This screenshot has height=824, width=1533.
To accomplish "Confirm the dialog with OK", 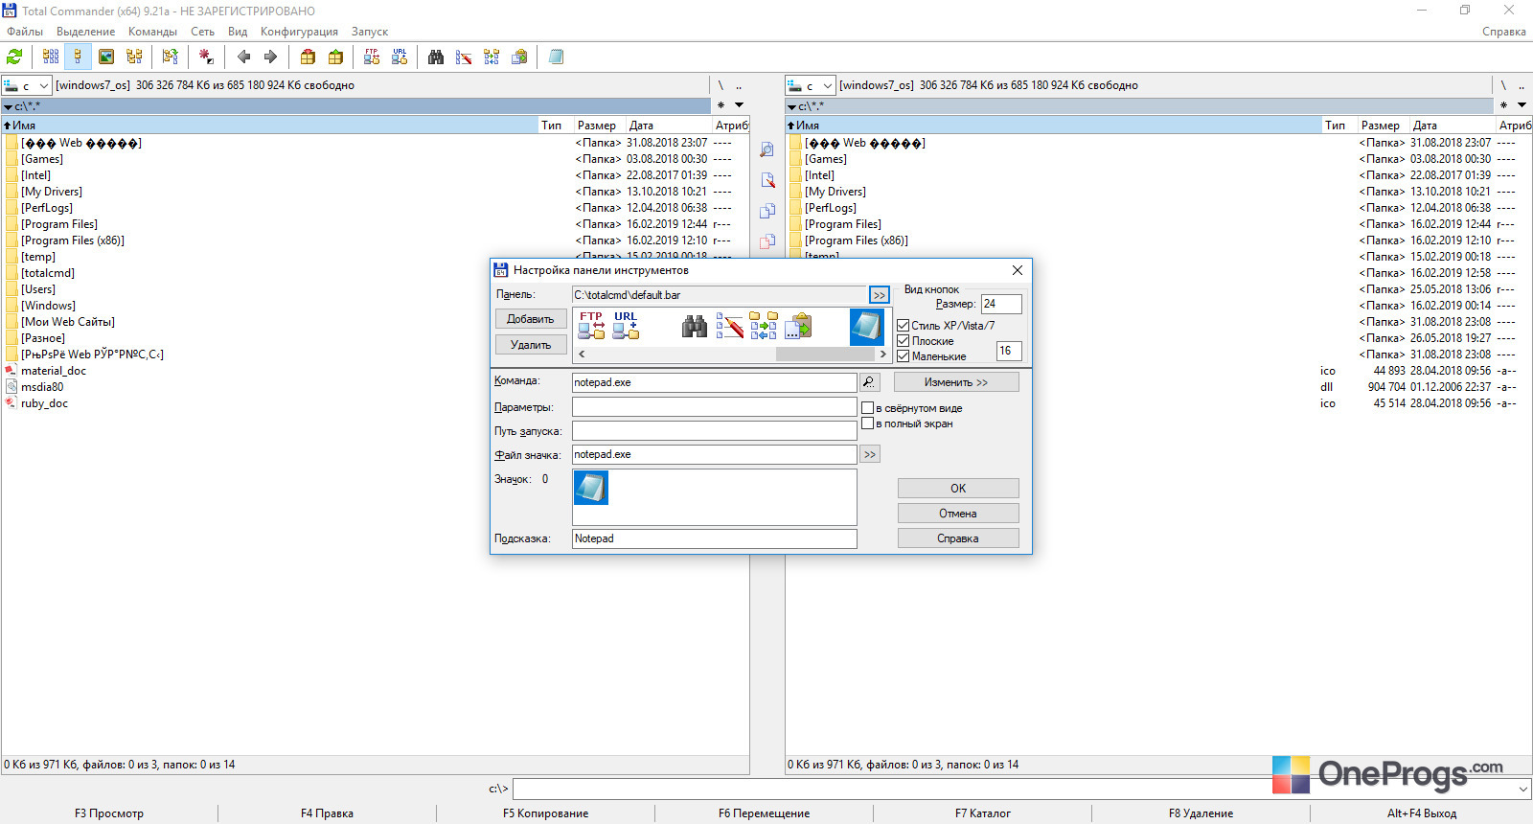I will click(x=958, y=489).
